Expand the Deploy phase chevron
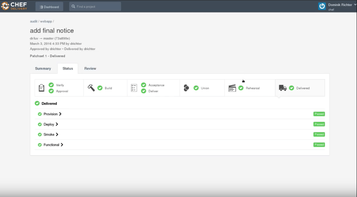357x197 pixels. pos(57,124)
